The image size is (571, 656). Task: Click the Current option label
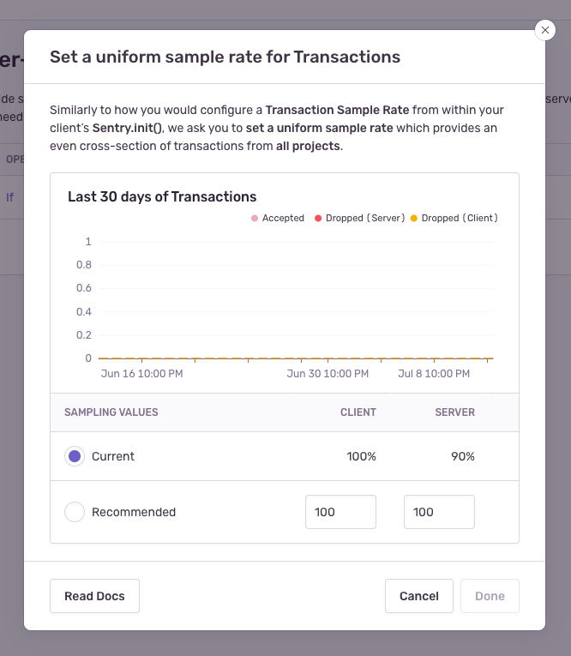click(x=113, y=456)
